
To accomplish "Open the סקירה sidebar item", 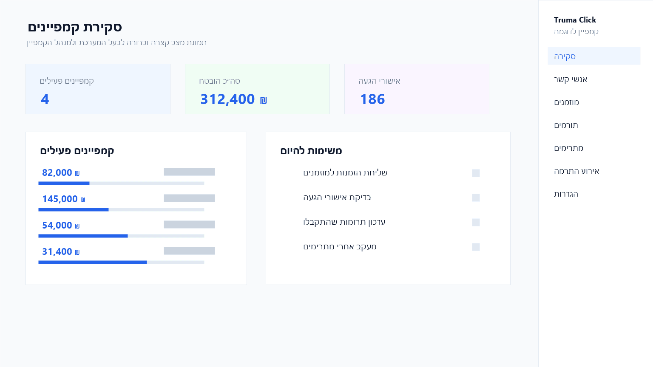I will pos(594,56).
